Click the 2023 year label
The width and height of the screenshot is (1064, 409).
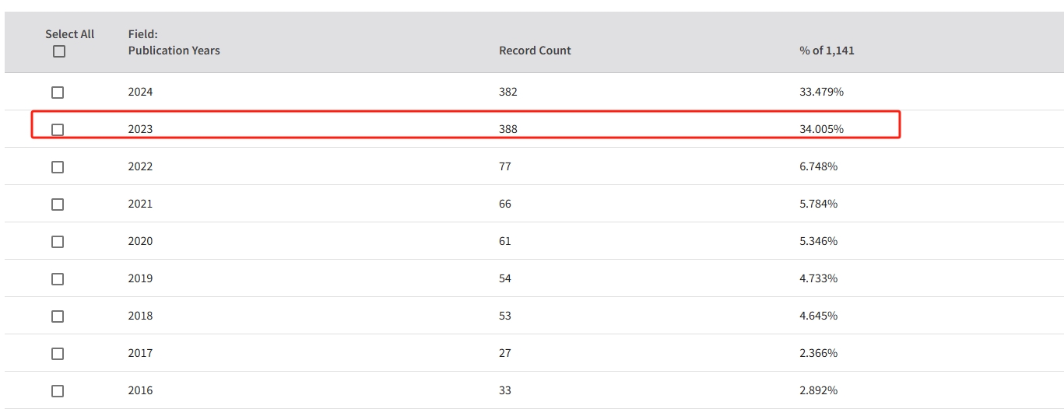pos(140,129)
